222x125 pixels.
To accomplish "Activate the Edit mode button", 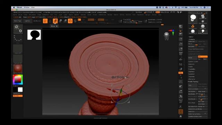I will pyautogui.click(x=45, y=21).
